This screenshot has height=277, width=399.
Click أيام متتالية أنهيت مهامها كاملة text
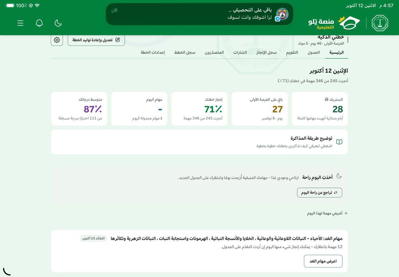(320, 118)
